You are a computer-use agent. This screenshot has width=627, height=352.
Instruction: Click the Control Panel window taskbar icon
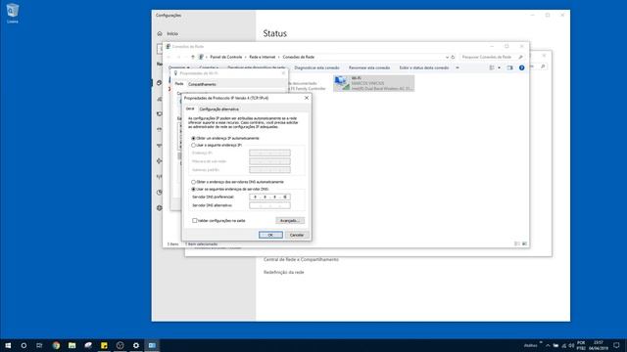click(152, 345)
